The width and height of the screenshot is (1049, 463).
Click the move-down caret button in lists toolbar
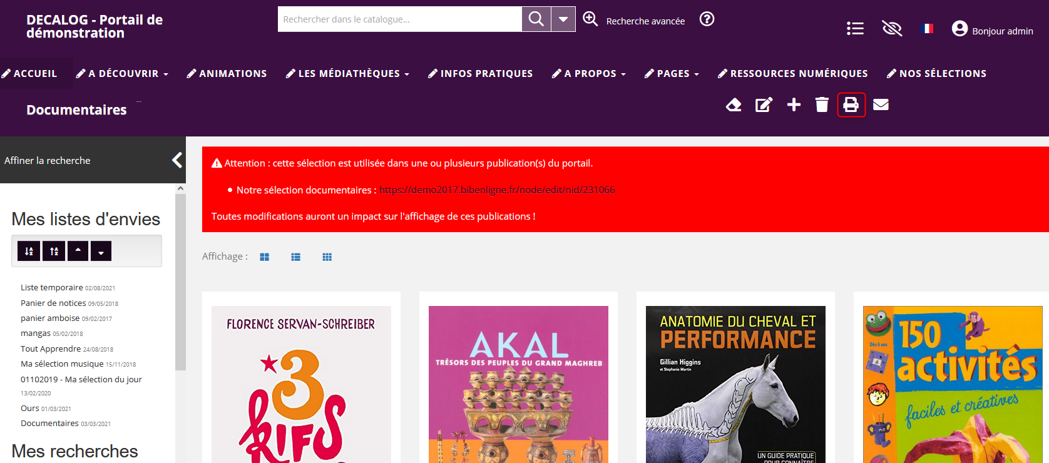point(101,251)
